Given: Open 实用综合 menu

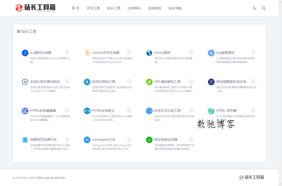Looking at the screenshot, I should click(155, 8).
